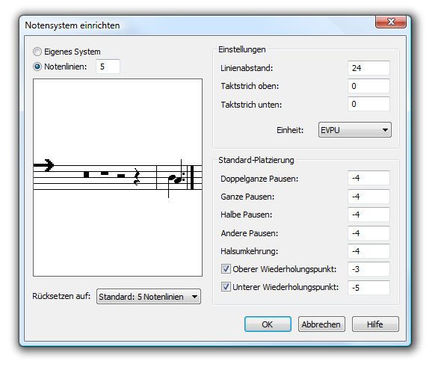The width and height of the screenshot is (441, 373).
Task: Click the half rest symbol in preview
Action: point(121,176)
